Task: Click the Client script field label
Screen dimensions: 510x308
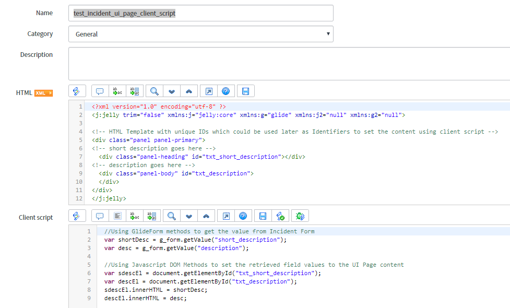Action: [36, 218]
